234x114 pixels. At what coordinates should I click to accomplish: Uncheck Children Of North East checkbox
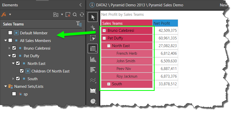[22, 71]
